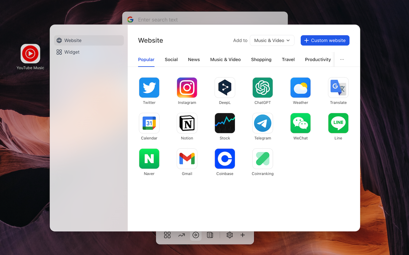
Task: Open the News tab
Action: (x=194, y=60)
